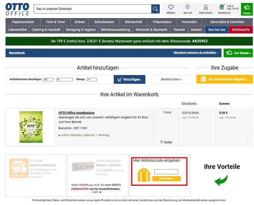Focus the Nr article number field
Screen dimensions: 254x205
[64, 80]
